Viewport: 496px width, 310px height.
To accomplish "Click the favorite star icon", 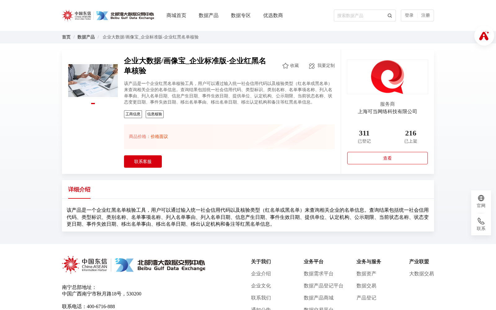I will pyautogui.click(x=286, y=66).
